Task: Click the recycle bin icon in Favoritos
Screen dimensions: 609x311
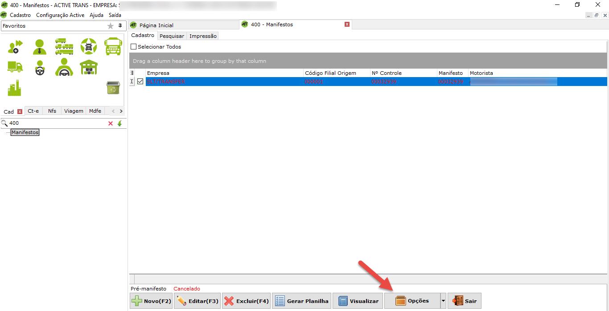Action: click(x=113, y=88)
